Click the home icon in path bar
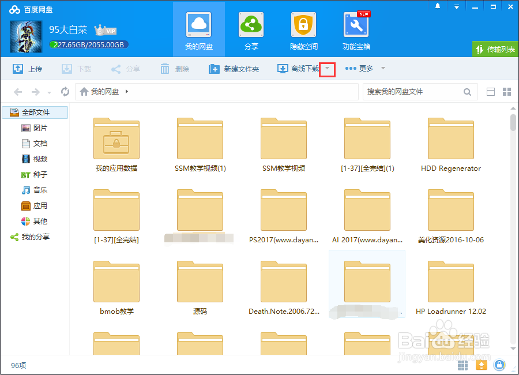The height and width of the screenshot is (375, 519). coord(84,91)
